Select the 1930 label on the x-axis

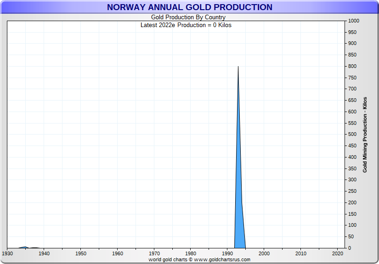tap(7, 253)
